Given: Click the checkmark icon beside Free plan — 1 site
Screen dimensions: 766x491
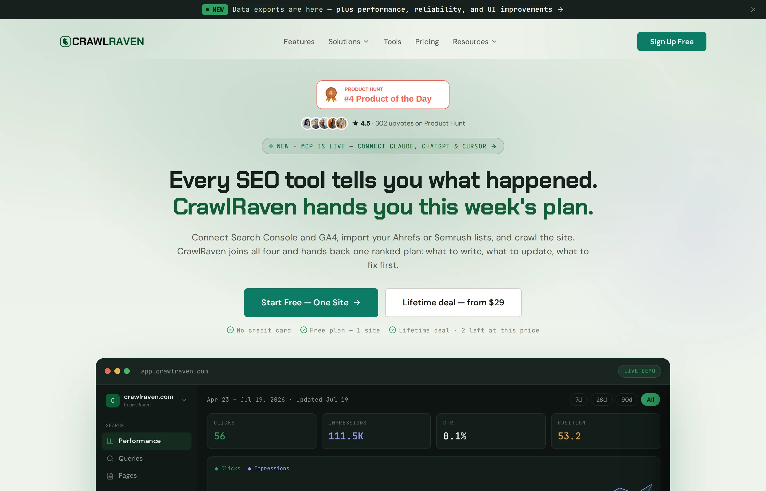Looking at the screenshot, I should coord(303,330).
